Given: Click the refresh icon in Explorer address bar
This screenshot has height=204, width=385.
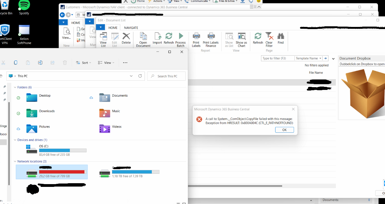Looking at the screenshot, I should pos(140,76).
